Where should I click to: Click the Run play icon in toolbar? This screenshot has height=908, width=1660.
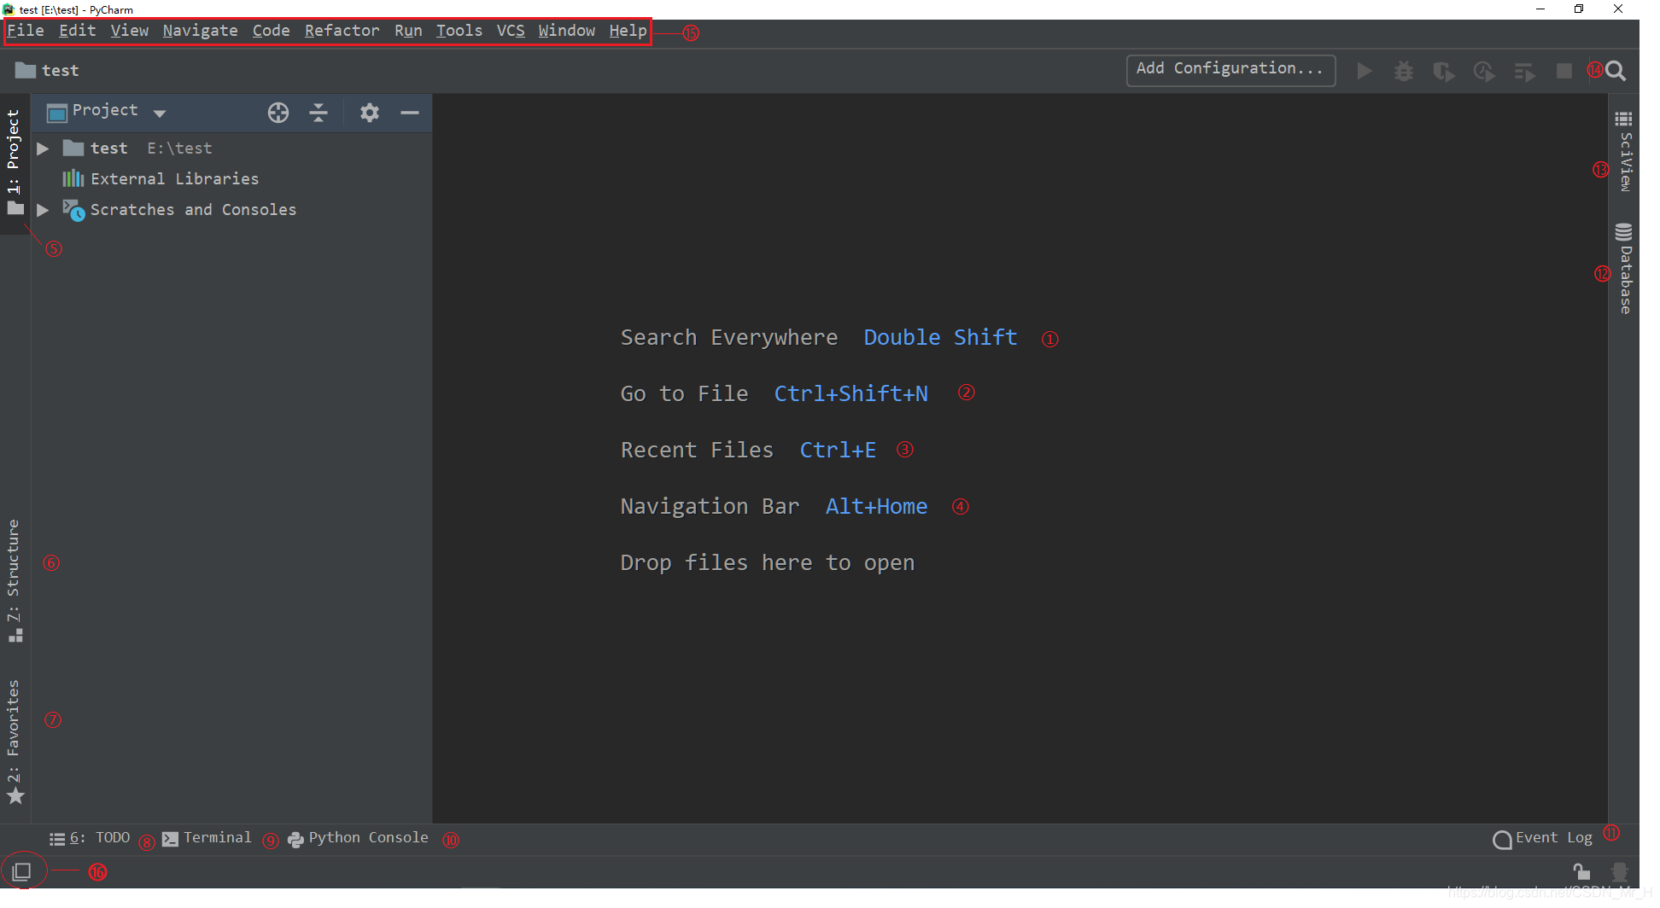(x=1364, y=71)
